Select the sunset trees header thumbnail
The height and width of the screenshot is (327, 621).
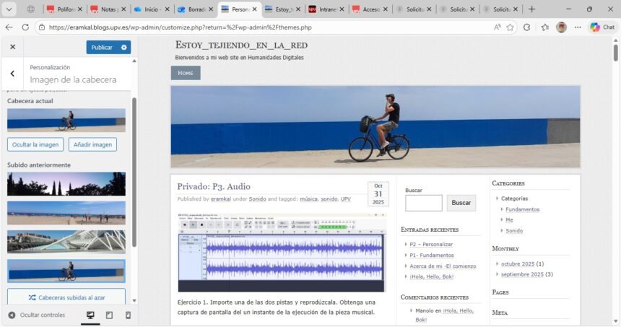point(66,184)
